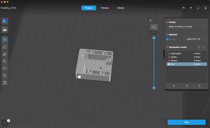This screenshot has height=128, width=210.
Task: Click the open folder icon
Action: tap(5, 29)
